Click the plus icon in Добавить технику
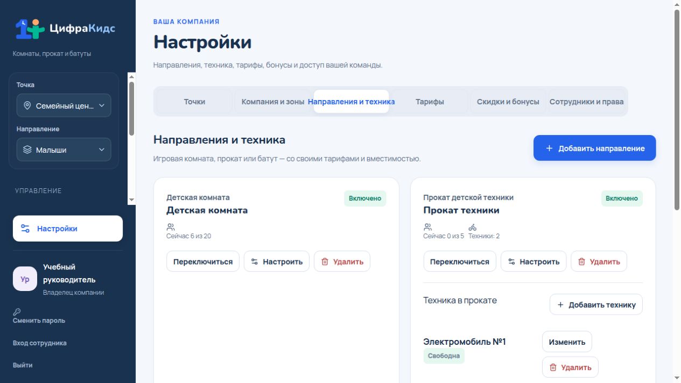The image size is (681, 383). coord(560,304)
